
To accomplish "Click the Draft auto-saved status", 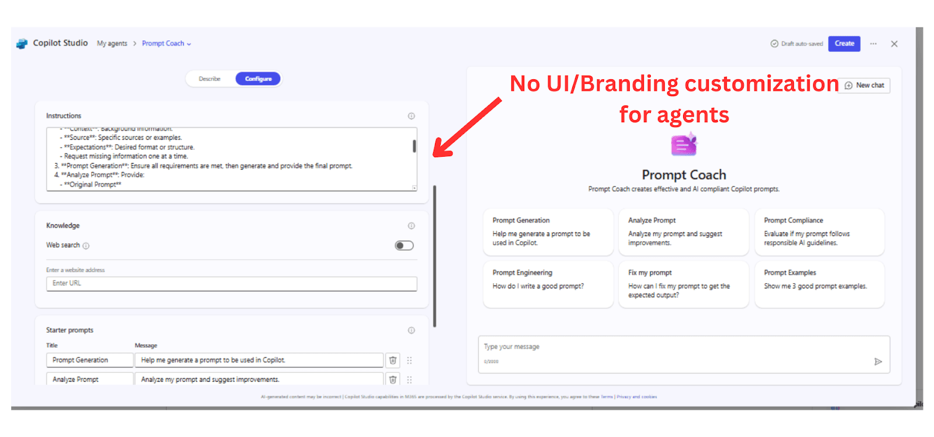I will (797, 44).
